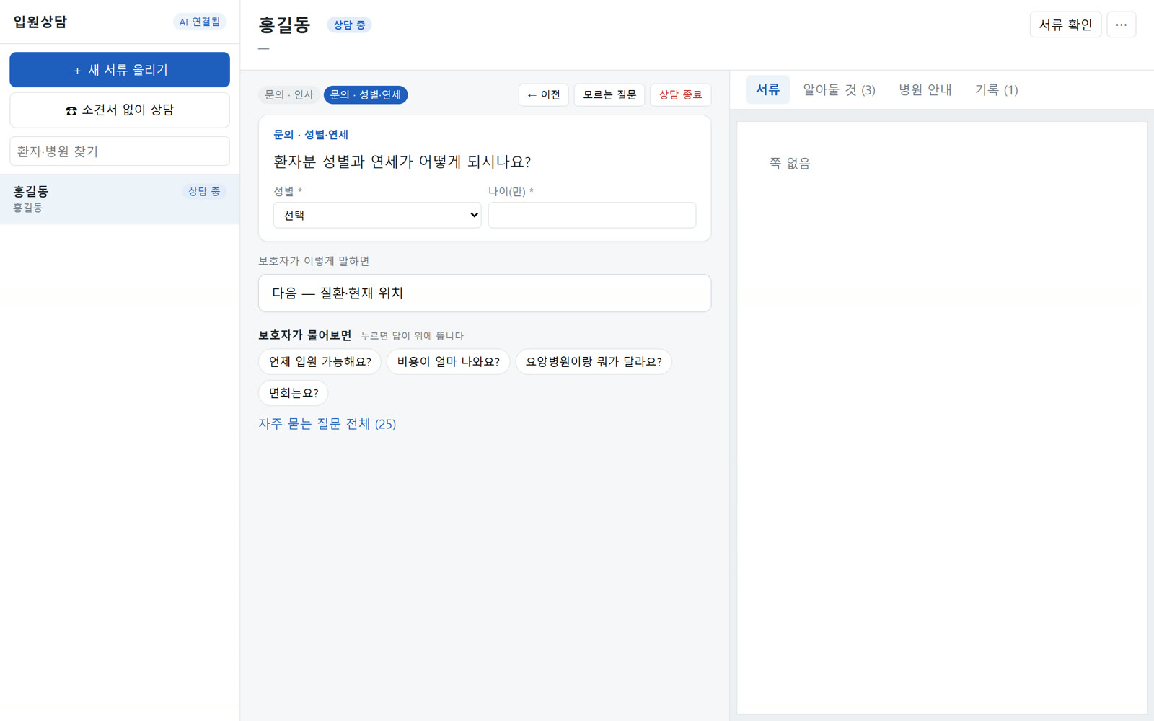
Task: Click the '나이(만)' input field
Action: [592, 215]
